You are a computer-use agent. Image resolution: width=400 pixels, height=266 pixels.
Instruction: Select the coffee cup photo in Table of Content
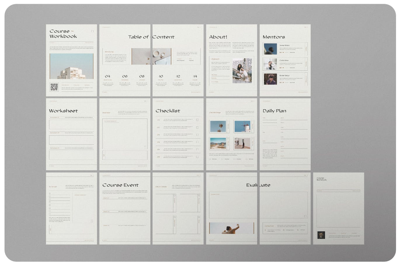152,56
